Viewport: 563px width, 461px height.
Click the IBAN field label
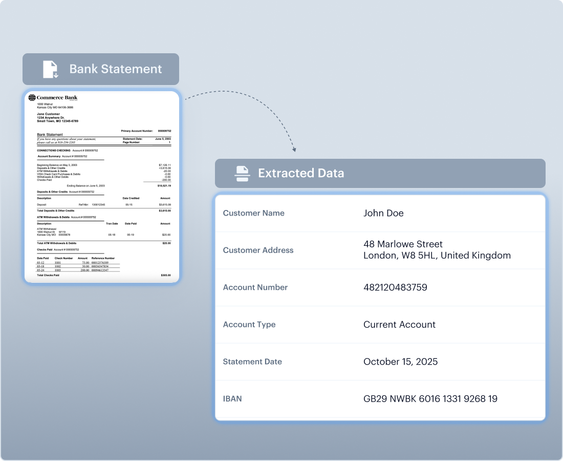point(232,399)
